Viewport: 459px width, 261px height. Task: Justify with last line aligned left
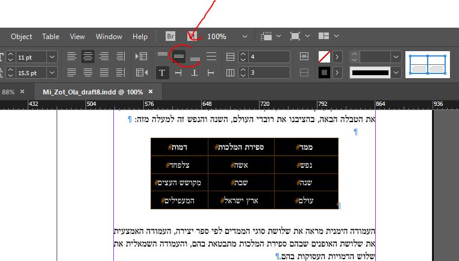[x=72, y=73]
